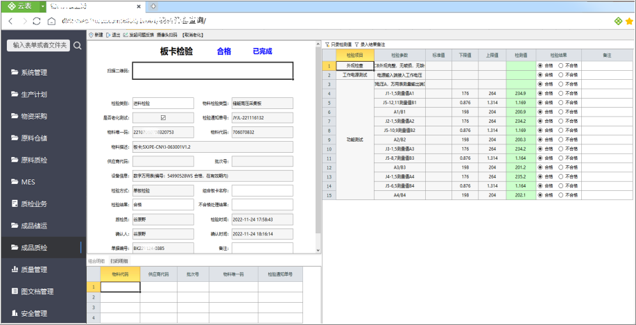Switch to the 组合明细 tab
Viewport: 636px width, 325px height.
(96, 261)
